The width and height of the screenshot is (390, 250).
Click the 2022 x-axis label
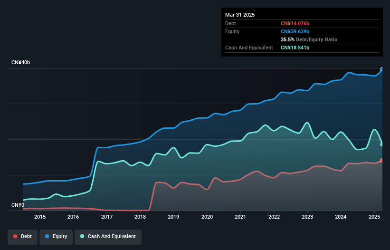(274, 217)
